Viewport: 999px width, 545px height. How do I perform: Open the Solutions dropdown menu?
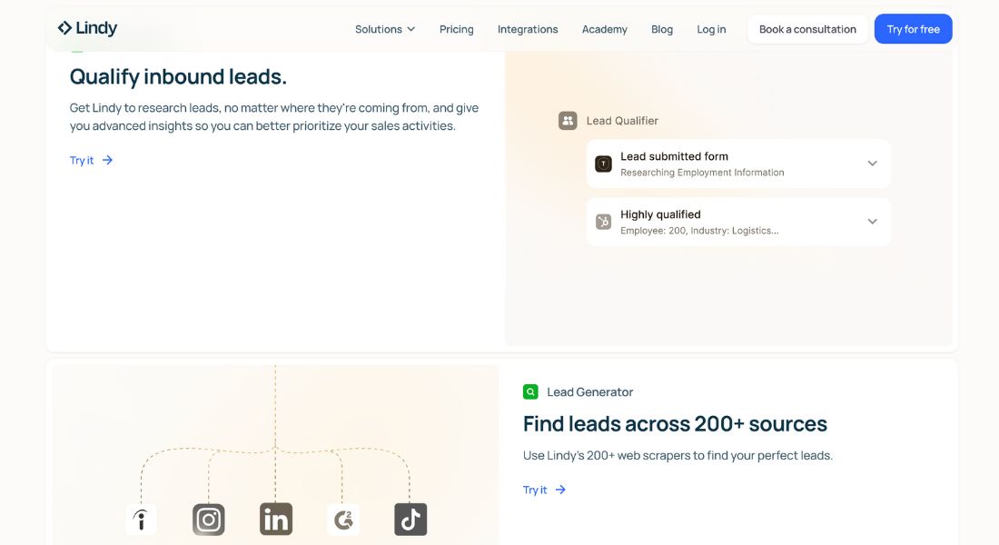pyautogui.click(x=383, y=28)
